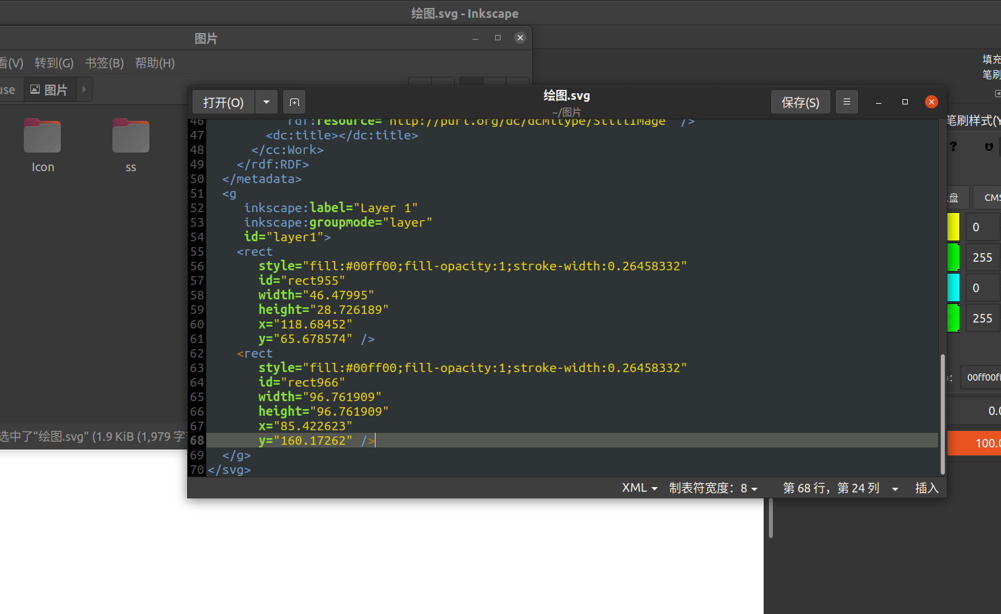The height and width of the screenshot is (614, 1001).
Task: Close the 图片 file manager window
Action: coord(520,38)
